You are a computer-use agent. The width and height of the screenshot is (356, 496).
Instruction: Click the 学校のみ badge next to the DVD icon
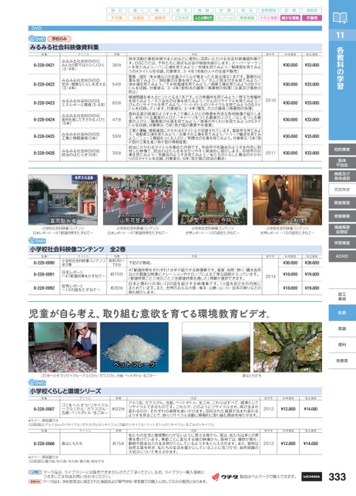pos(59,39)
